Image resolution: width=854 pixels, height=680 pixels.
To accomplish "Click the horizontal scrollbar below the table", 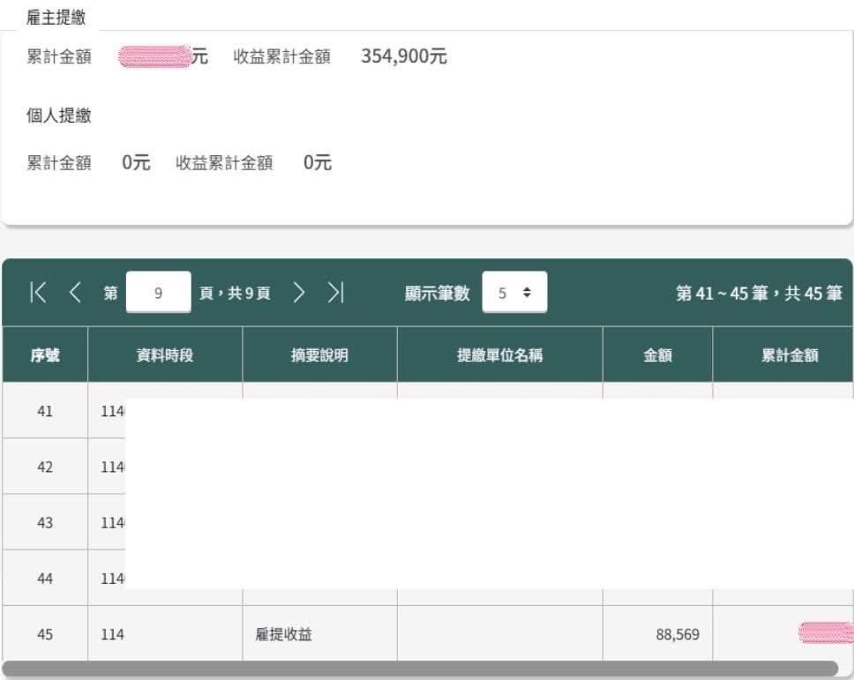I will click(x=420, y=669).
